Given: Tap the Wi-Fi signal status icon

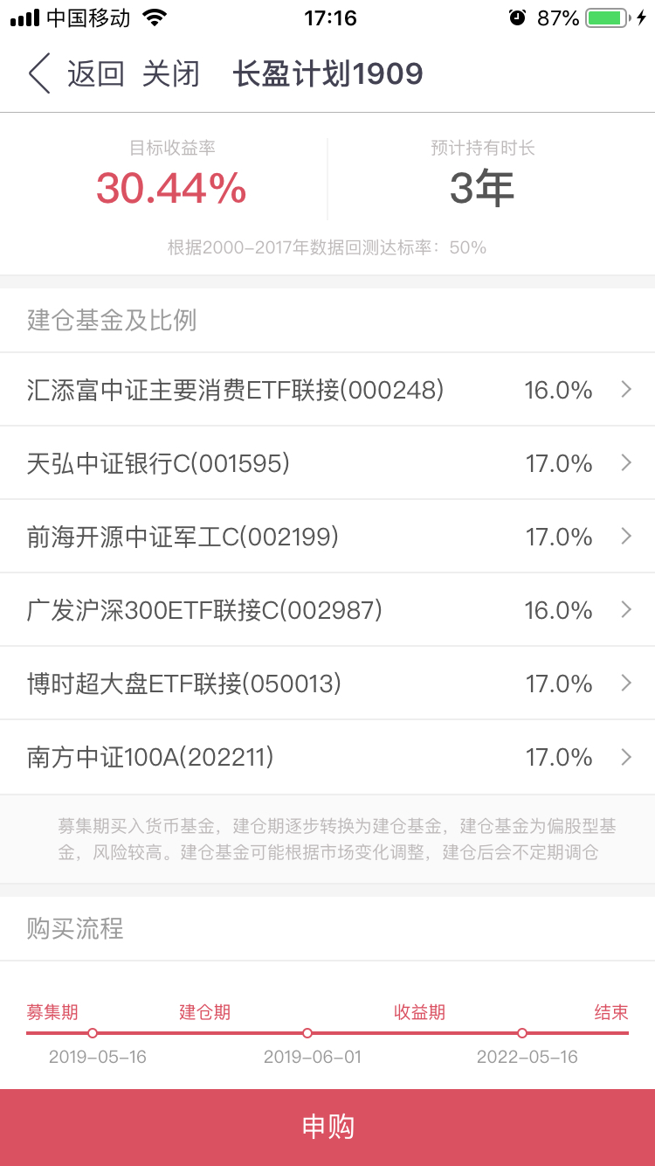Looking at the screenshot, I should (155, 17).
